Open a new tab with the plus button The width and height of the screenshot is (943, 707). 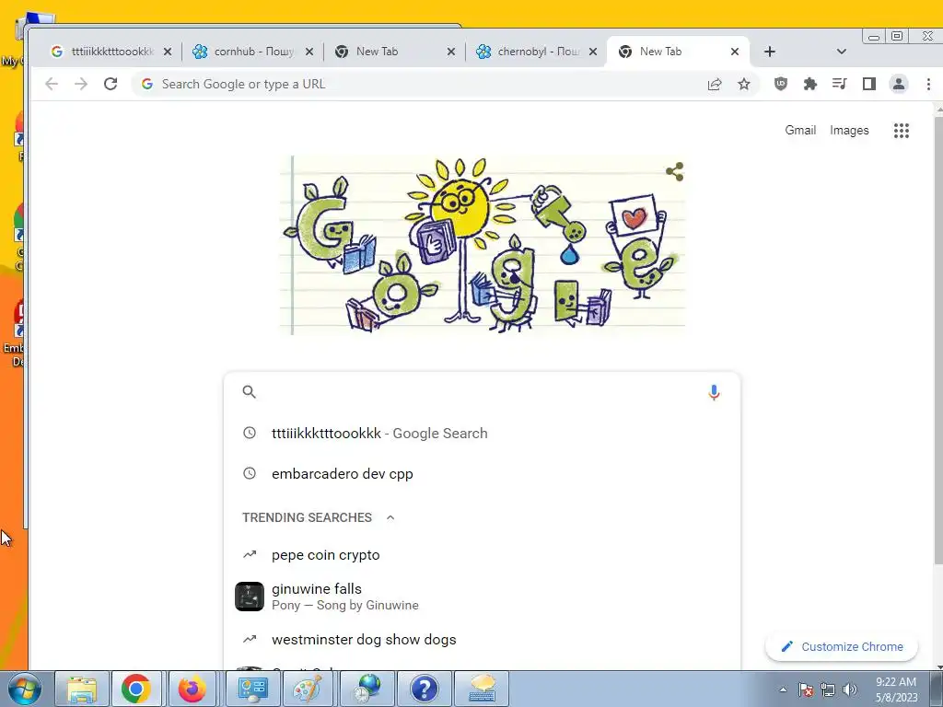pyautogui.click(x=770, y=52)
